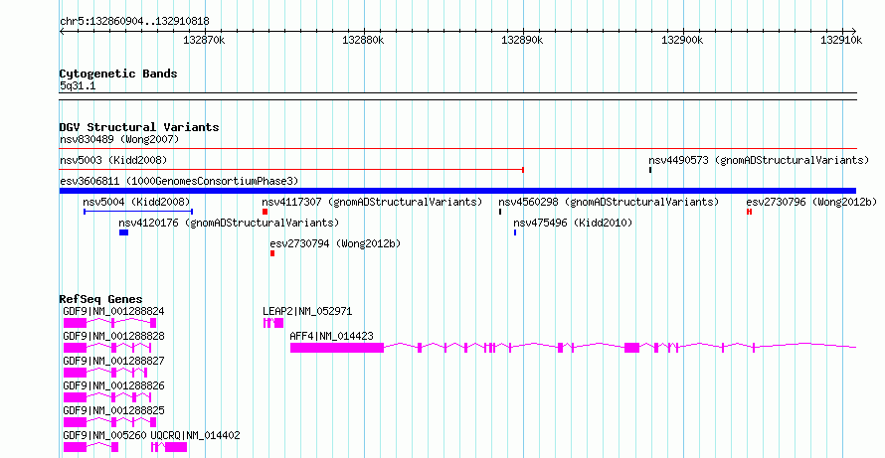Click the UQCRQ NM_014402 gene glyph

[169, 447]
